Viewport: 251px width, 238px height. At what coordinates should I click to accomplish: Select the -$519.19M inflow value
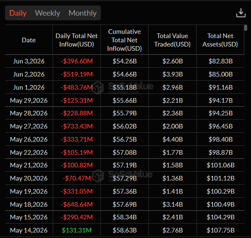pos(77,74)
